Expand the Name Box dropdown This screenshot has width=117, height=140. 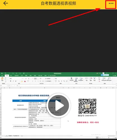(x=7, y=86)
